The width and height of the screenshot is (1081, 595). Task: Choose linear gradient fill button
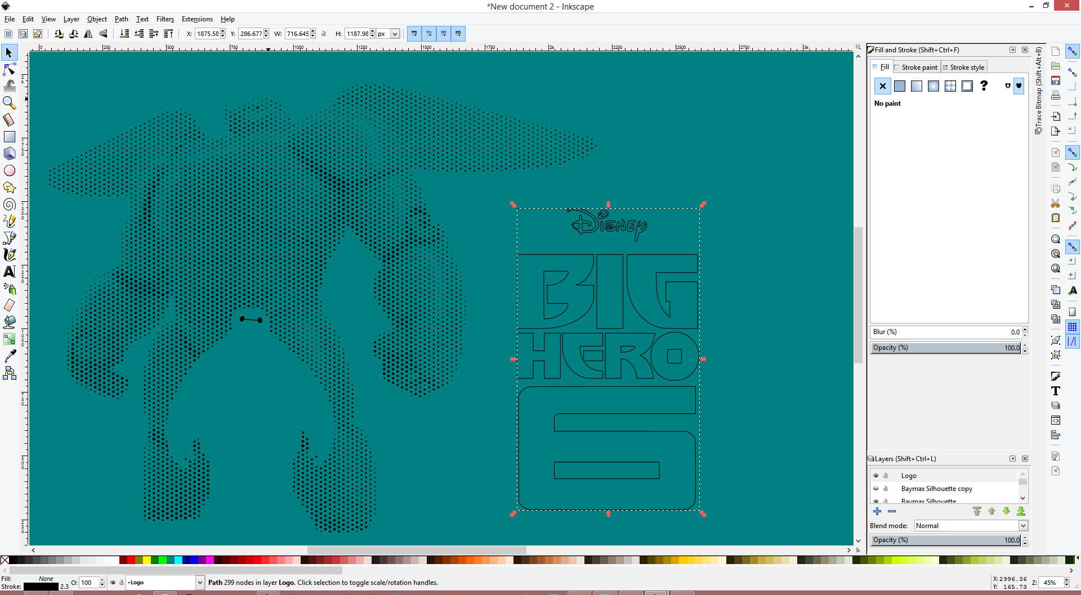917,86
